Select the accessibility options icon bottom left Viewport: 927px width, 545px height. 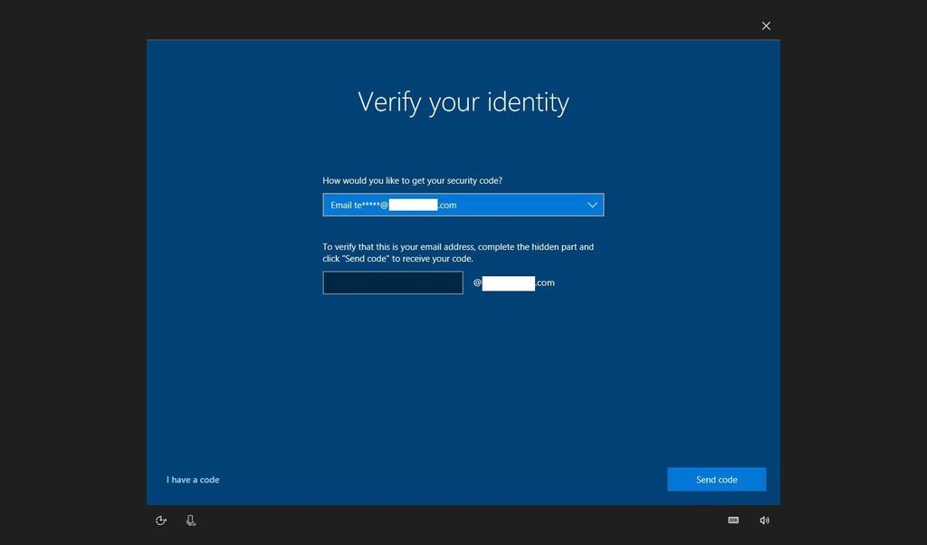pyautogui.click(x=161, y=520)
